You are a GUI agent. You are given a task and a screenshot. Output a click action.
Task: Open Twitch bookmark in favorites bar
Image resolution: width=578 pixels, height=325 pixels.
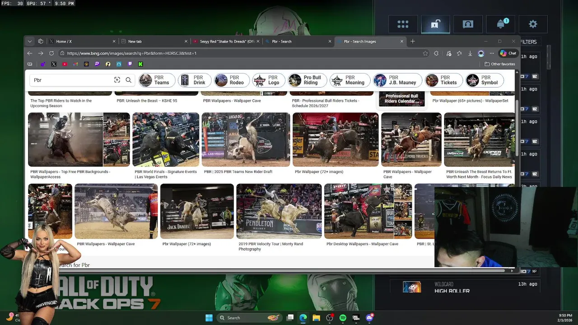click(130, 64)
